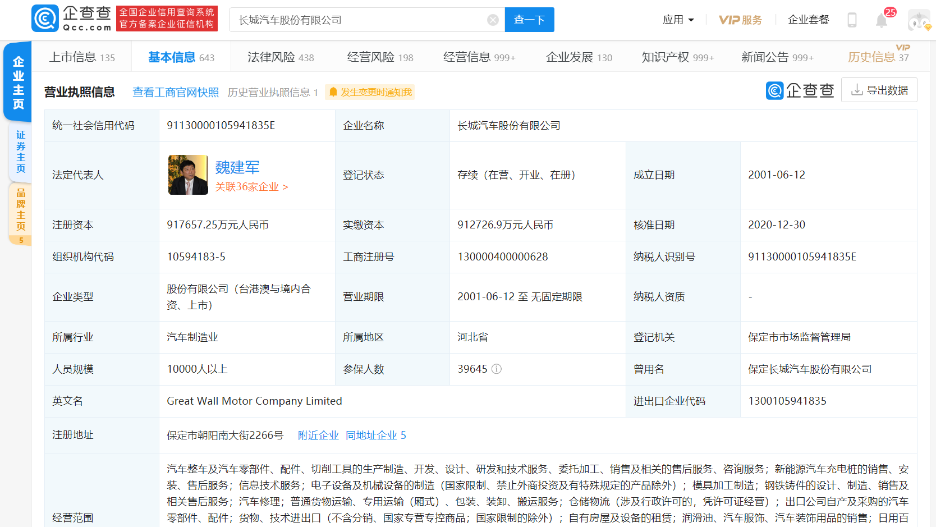The image size is (936, 527).
Task: Click paid-in capital 912726.9万元人民币
Action: 505,225
